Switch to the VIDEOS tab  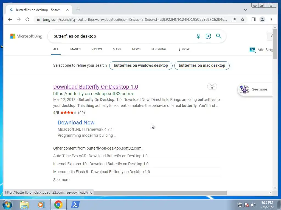click(97, 49)
